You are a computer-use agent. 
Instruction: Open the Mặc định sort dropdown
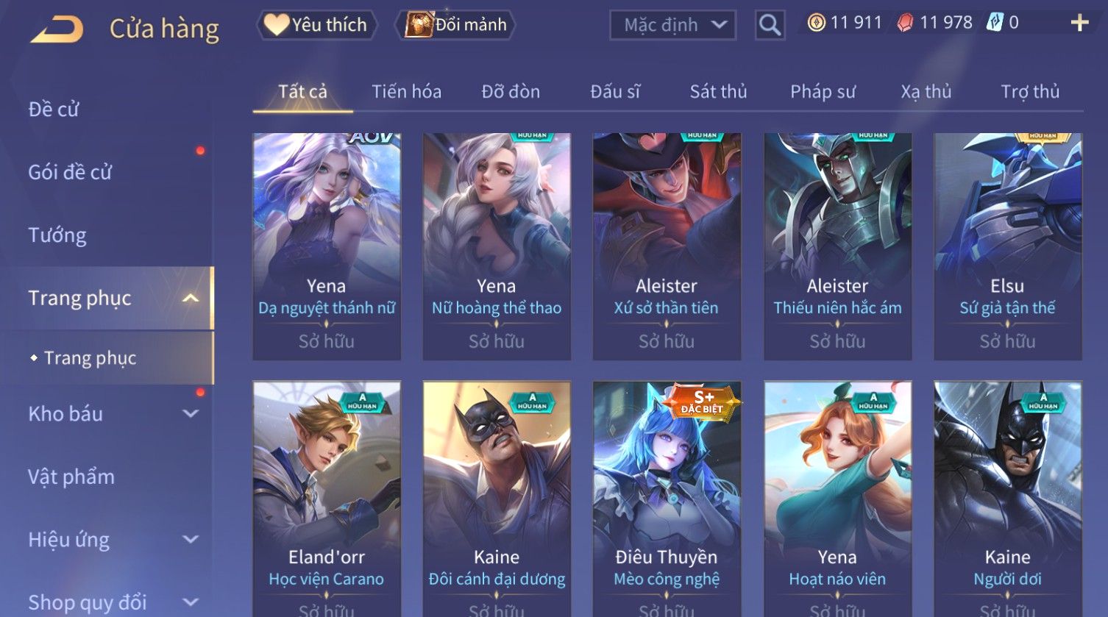[x=673, y=25]
